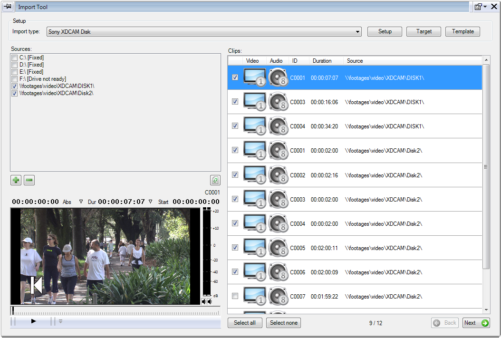Add a new source with the green plus
The height and width of the screenshot is (338, 501).
[x=16, y=180]
